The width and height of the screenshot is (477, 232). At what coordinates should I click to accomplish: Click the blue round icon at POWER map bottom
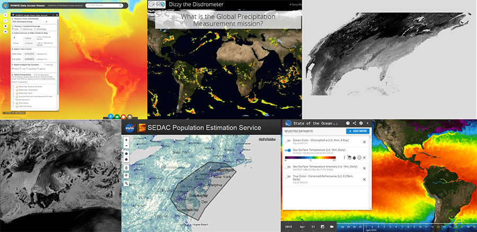pos(111,116)
